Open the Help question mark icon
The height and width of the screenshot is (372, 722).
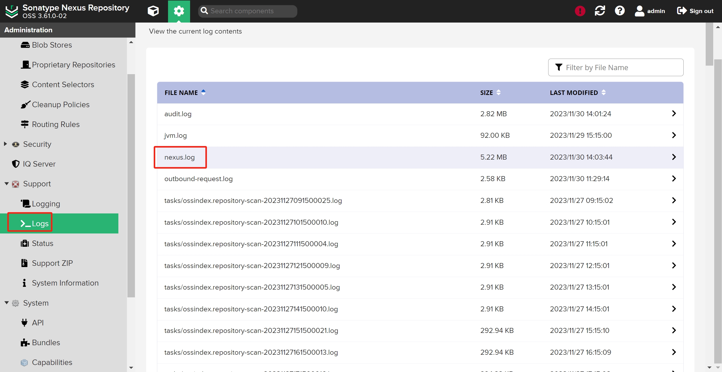[x=619, y=11]
